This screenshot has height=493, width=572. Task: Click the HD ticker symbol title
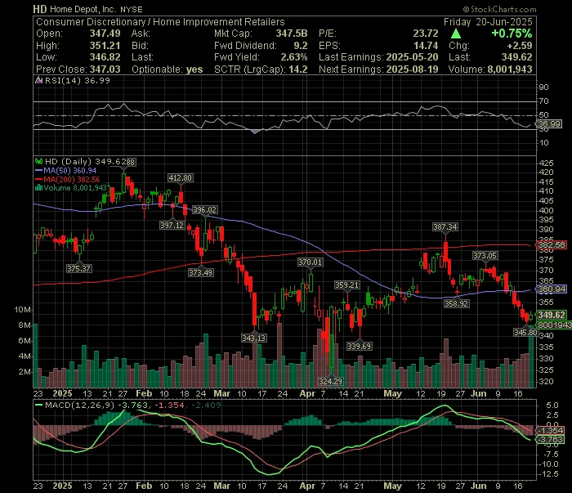(x=40, y=9)
